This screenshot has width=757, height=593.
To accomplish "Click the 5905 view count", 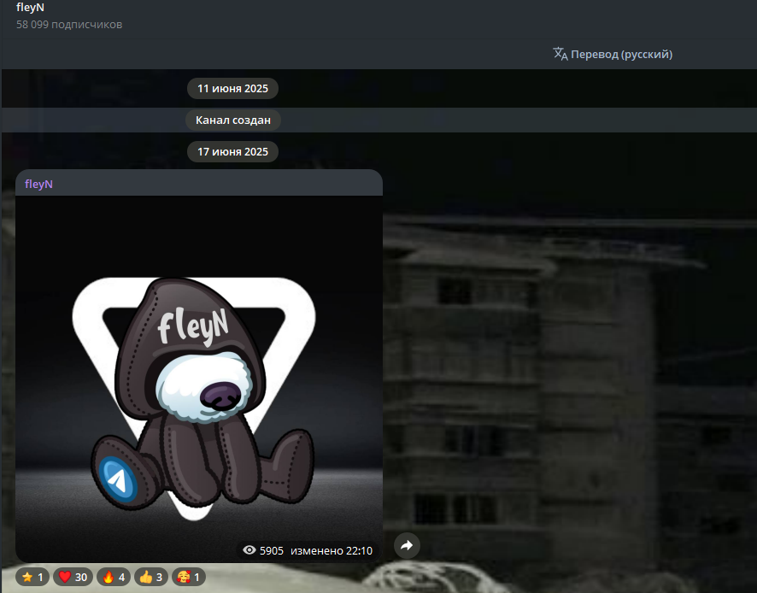I will point(272,550).
